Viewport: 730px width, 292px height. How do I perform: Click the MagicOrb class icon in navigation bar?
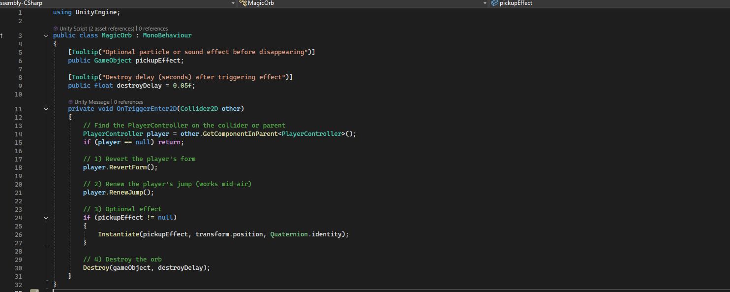(x=243, y=3)
